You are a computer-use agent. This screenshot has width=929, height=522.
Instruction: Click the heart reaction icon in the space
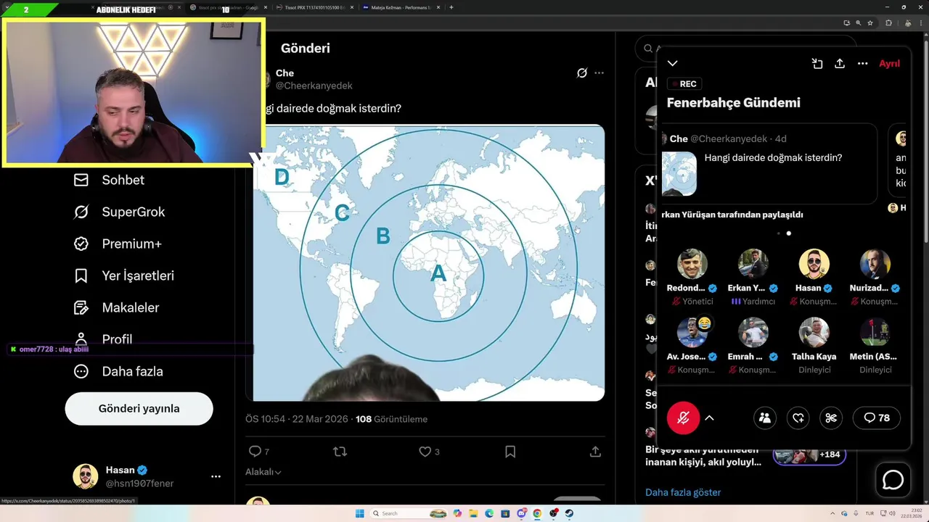(x=798, y=418)
